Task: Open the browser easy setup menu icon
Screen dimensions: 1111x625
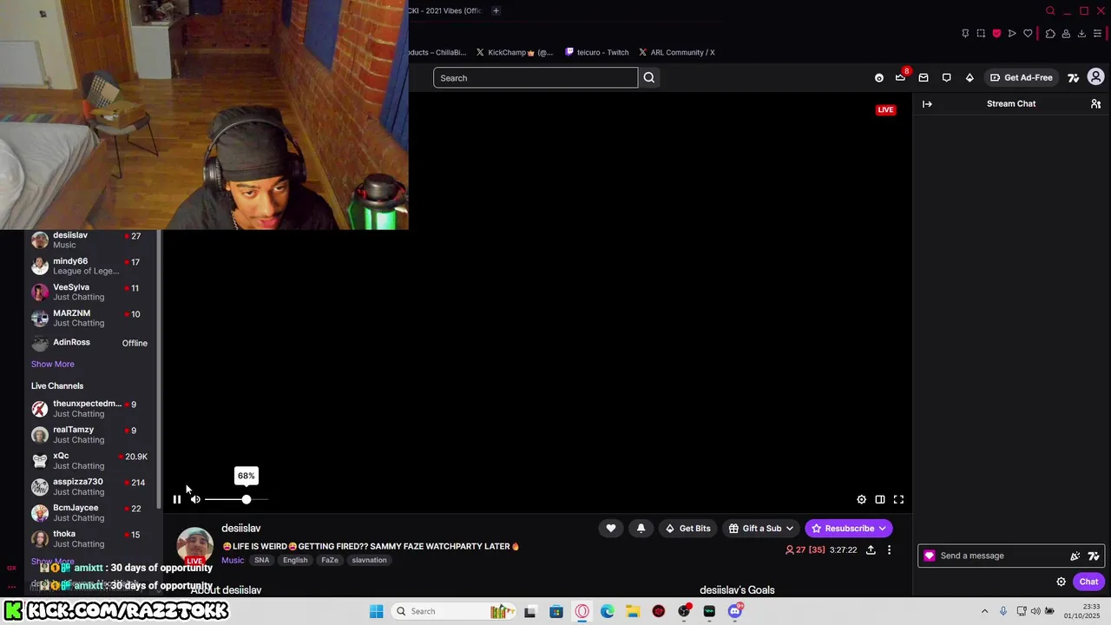Action: [x=1097, y=33]
